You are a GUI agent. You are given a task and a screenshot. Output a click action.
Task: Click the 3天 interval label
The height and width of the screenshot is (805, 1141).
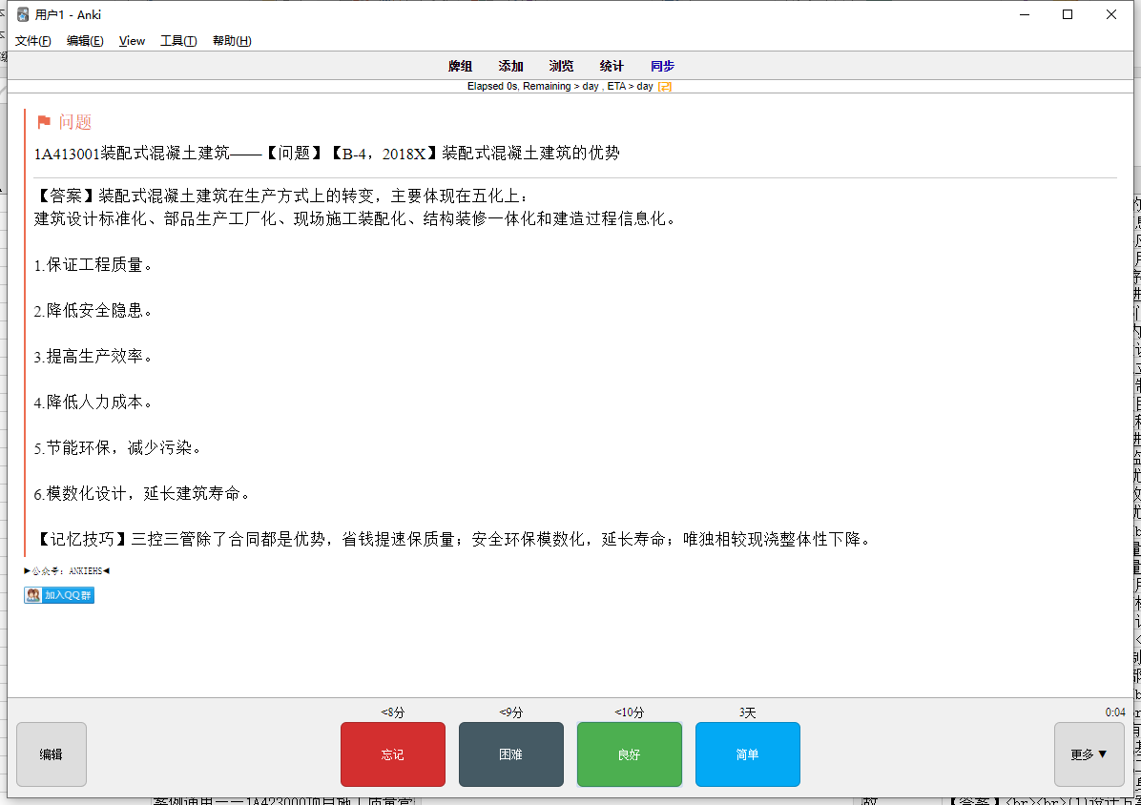point(747,712)
